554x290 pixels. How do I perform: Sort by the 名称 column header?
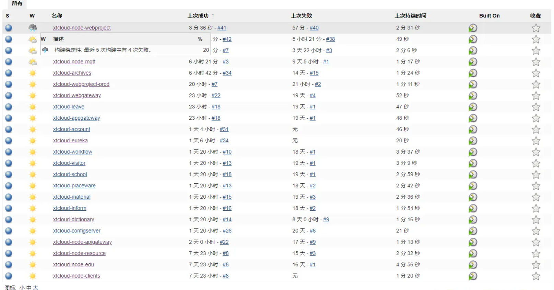(x=57, y=16)
